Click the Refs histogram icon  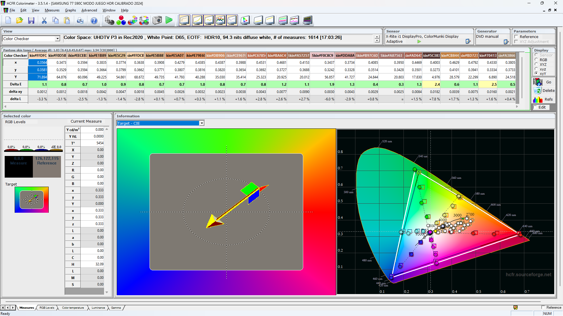538,99
